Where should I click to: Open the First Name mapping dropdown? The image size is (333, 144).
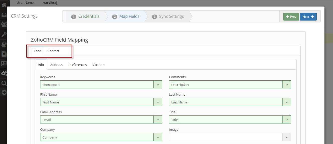(101, 102)
